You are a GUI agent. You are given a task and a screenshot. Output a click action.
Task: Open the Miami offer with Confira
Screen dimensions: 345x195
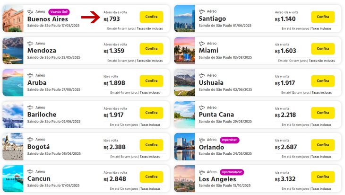(x=323, y=49)
